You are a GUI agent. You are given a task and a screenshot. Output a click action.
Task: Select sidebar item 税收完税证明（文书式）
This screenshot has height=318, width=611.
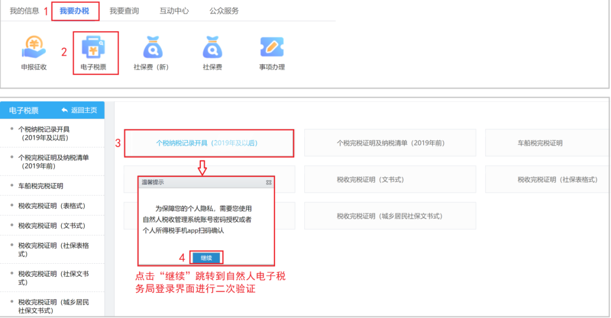[52, 225]
